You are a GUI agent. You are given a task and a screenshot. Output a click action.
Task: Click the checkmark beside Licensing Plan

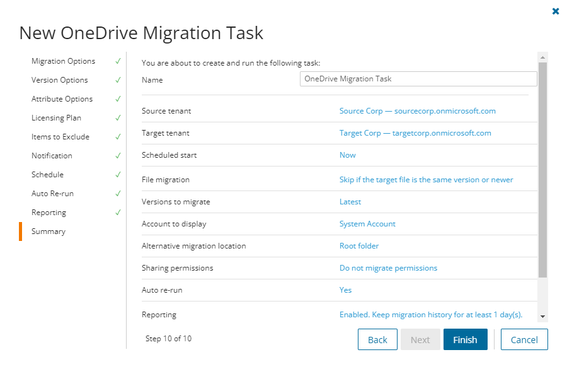(119, 117)
